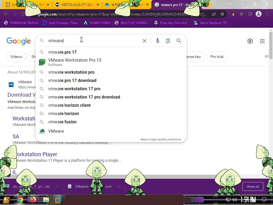Toggle the Chrome side panel icon

[x=250, y=14]
